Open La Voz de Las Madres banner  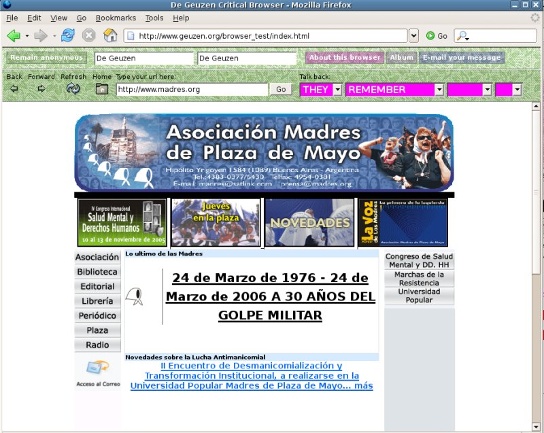coord(403,222)
